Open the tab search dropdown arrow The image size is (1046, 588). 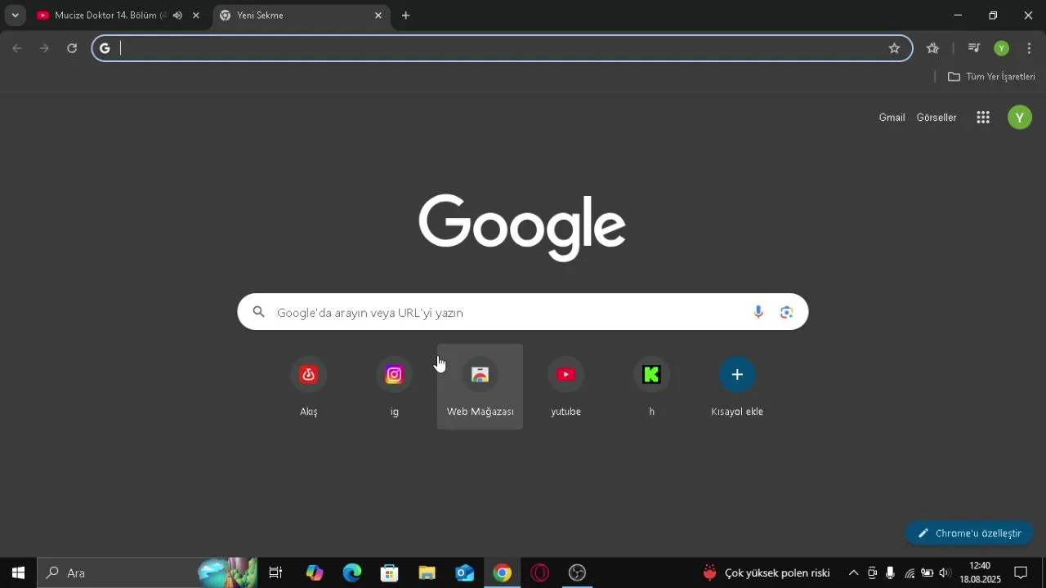15,16
